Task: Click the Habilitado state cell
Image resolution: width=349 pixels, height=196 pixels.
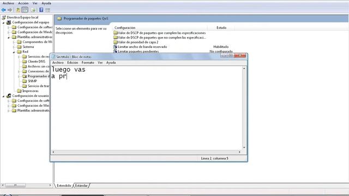Action: [x=221, y=47]
